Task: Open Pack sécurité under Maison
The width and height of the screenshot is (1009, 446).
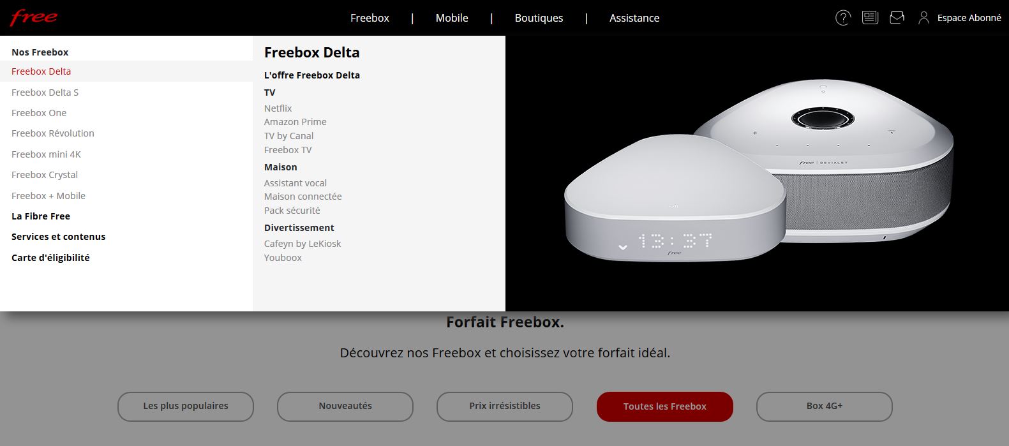Action: (292, 211)
